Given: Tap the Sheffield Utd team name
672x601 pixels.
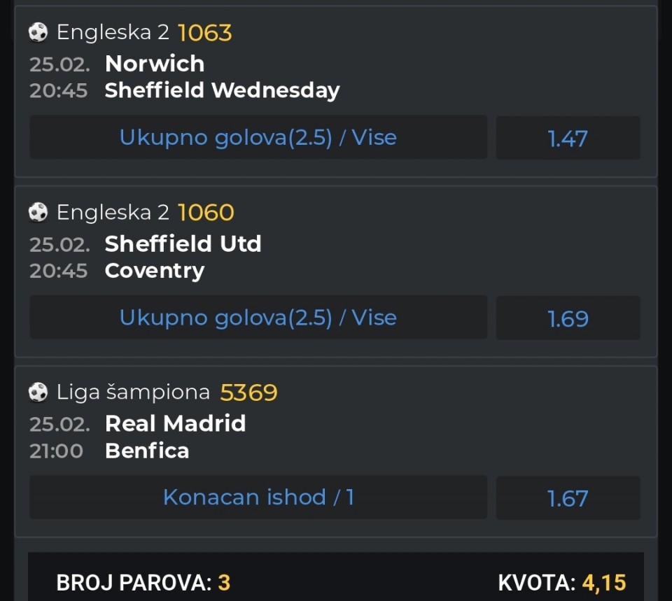Looking at the screenshot, I should point(183,243).
